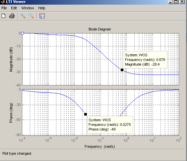Click the MATLAB logo in title bar

[3, 2]
